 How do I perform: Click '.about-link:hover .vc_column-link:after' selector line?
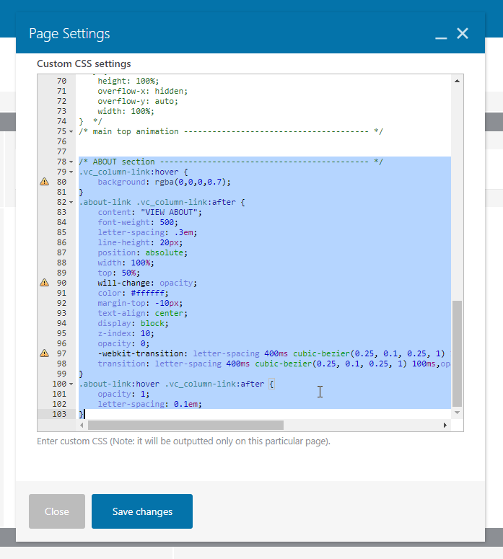tap(177, 384)
